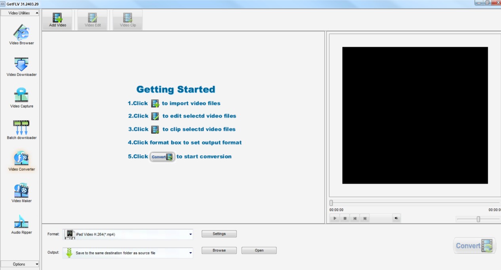Expand the Format dropdown list
Screen dimensions: 501x270
pyautogui.click(x=190, y=234)
